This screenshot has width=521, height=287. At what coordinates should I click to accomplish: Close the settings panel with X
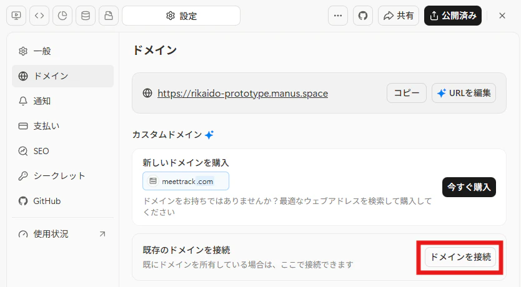click(502, 16)
